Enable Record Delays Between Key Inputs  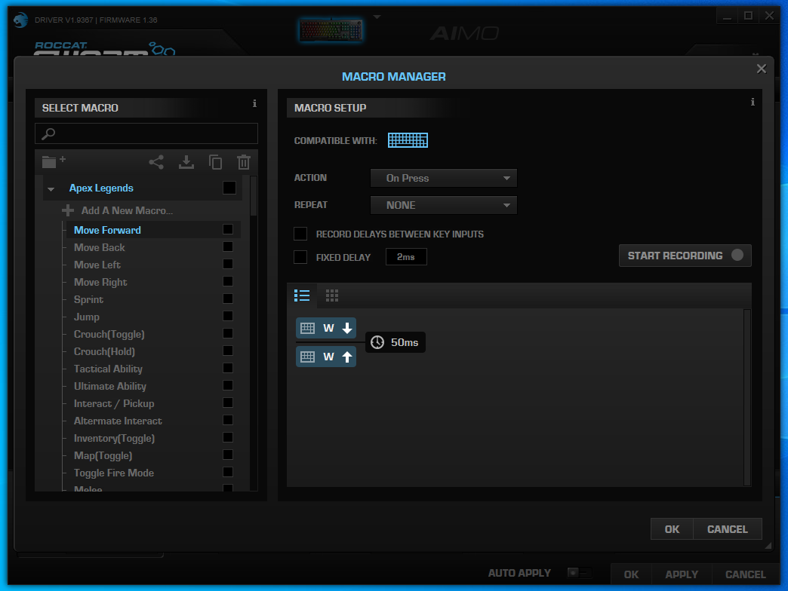300,234
